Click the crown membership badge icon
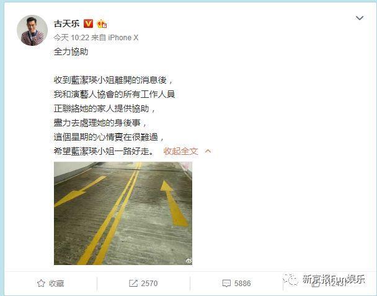 pos(102,24)
